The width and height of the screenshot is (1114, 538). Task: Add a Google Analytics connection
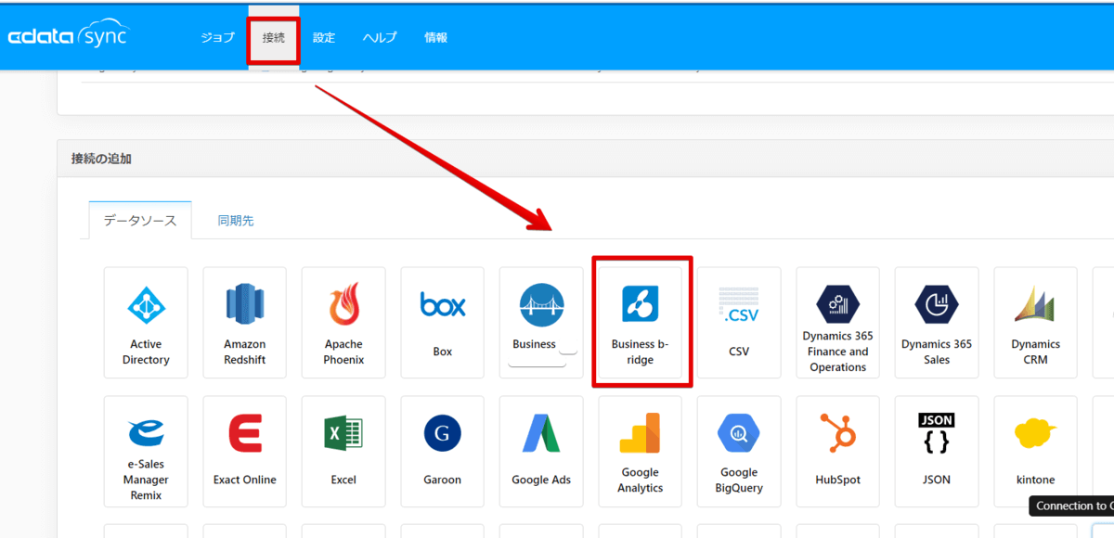click(x=640, y=452)
